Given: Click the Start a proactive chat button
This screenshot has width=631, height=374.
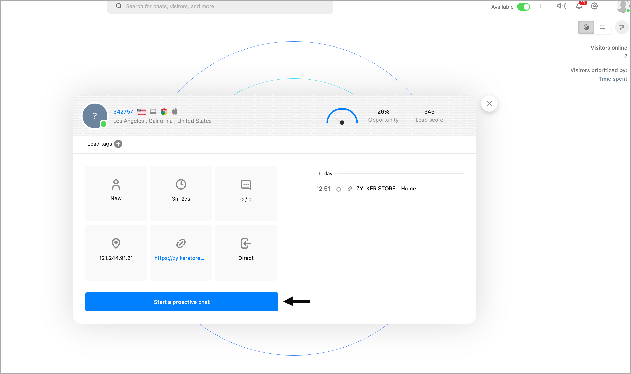Looking at the screenshot, I should tap(182, 302).
